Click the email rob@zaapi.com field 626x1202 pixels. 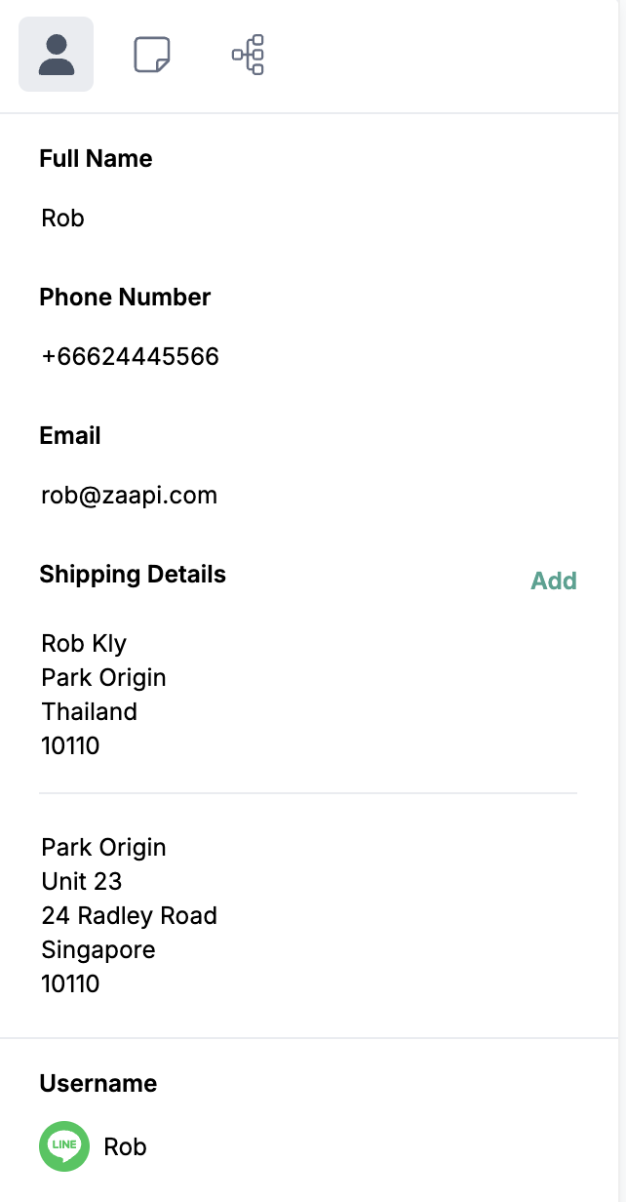(129, 496)
